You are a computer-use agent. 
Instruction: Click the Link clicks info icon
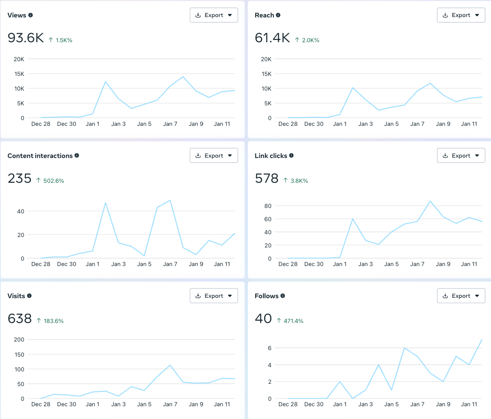click(291, 155)
